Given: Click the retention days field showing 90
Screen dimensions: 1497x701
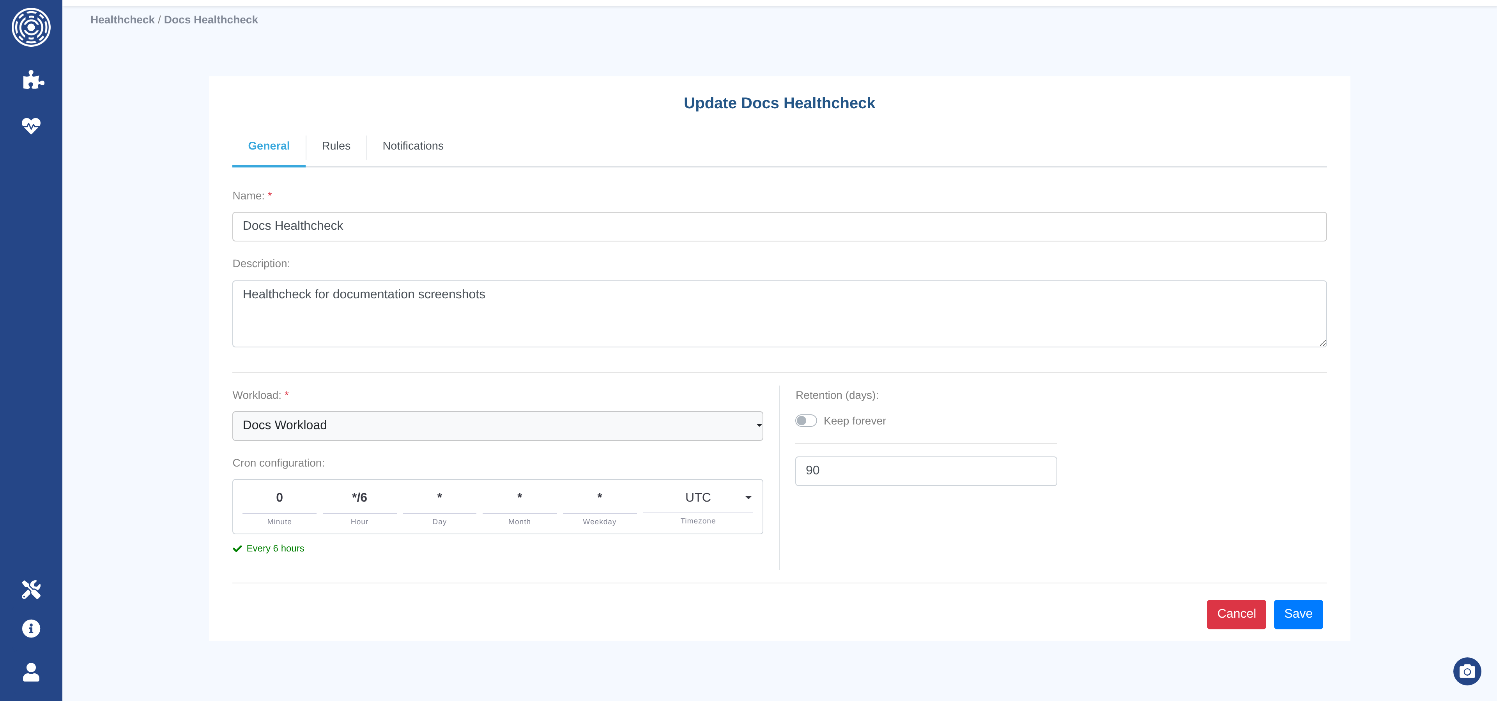Looking at the screenshot, I should pyautogui.click(x=925, y=470).
